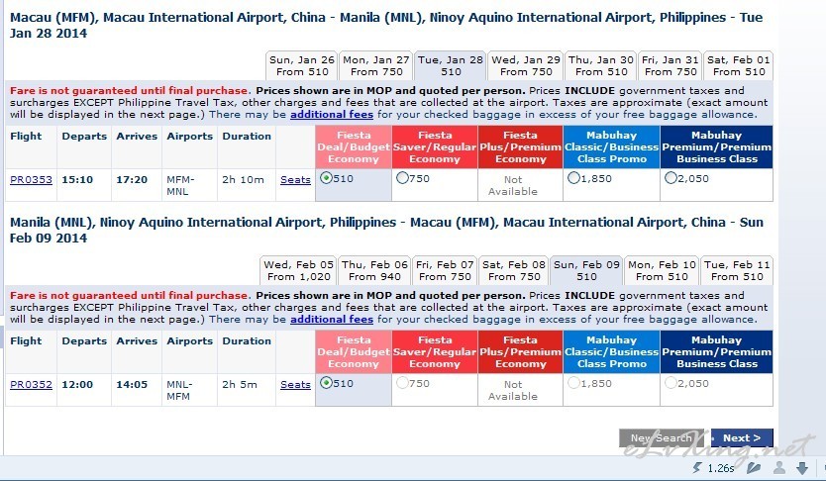The height and width of the screenshot is (481, 826).
Task: Open the additional fees link in Macau-Manila notice
Action: pyautogui.click(x=332, y=114)
